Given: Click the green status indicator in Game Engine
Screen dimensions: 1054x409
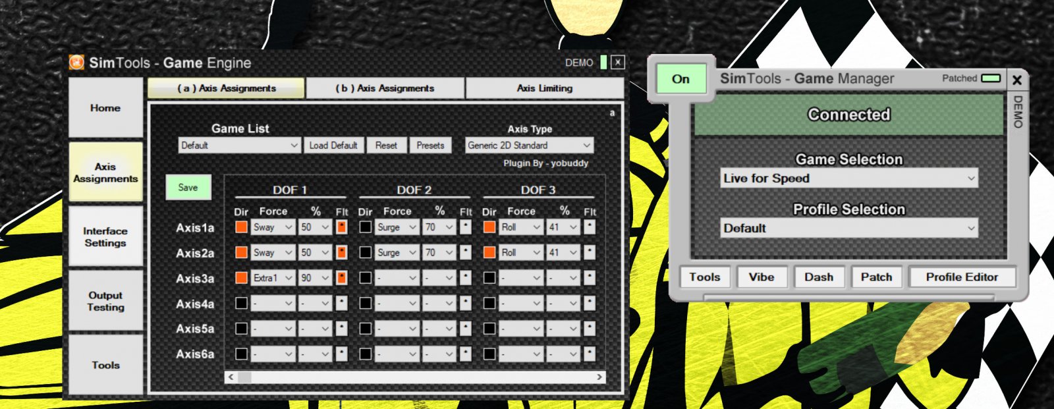Looking at the screenshot, I should coord(603,63).
